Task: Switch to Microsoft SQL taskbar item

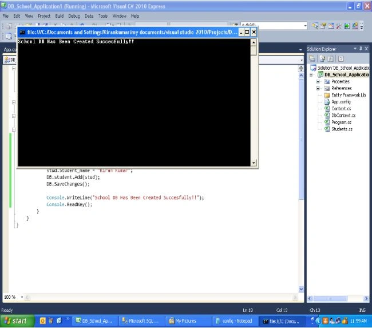Action: [x=141, y=321]
